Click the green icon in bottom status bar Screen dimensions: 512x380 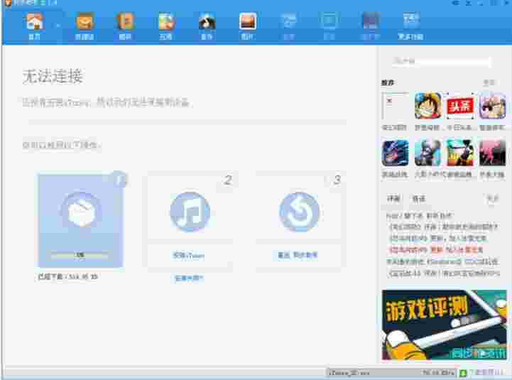click(463, 373)
